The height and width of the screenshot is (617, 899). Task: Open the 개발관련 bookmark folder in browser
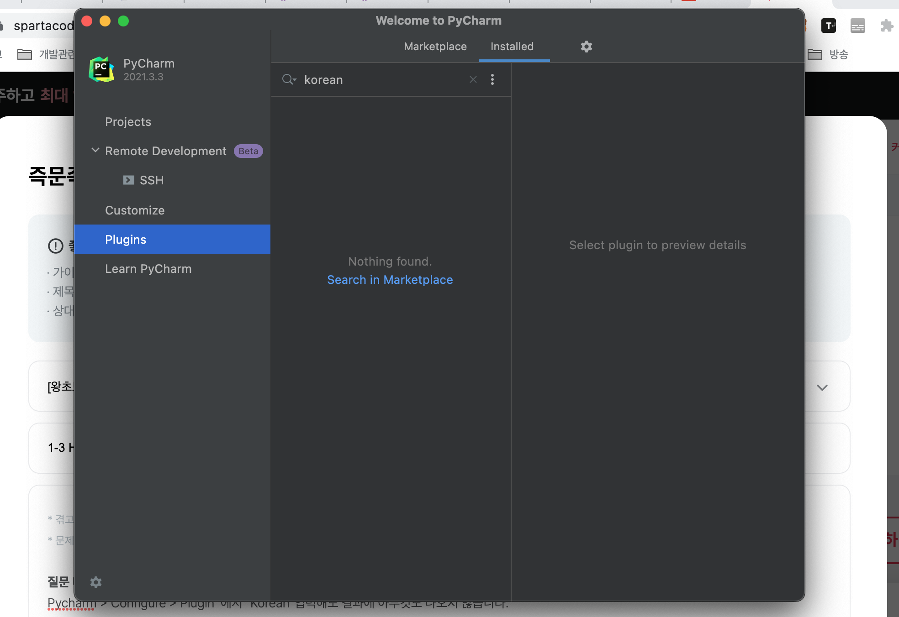tap(46, 54)
